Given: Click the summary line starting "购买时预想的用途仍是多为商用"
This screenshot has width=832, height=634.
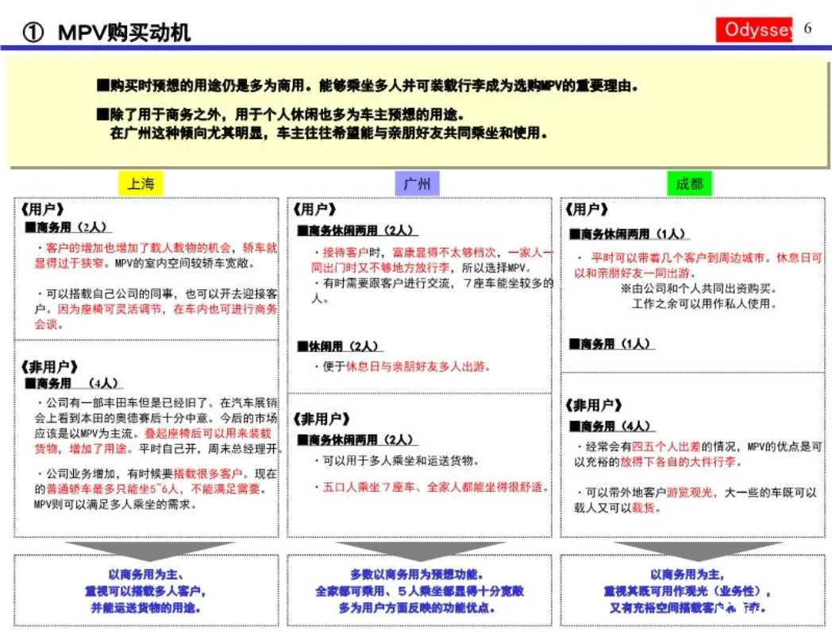Looking at the screenshot, I should pyautogui.click(x=368, y=86).
